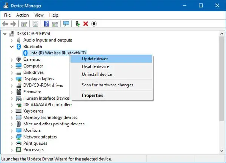Collapse the Bluetooth category

coord(12,47)
